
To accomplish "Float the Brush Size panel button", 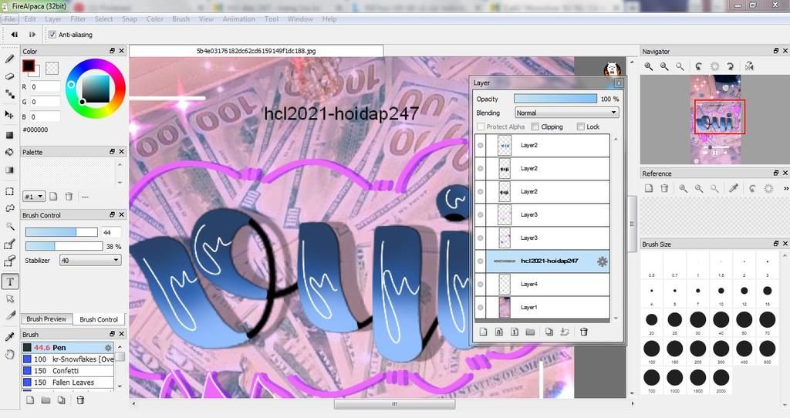I will point(776,244).
